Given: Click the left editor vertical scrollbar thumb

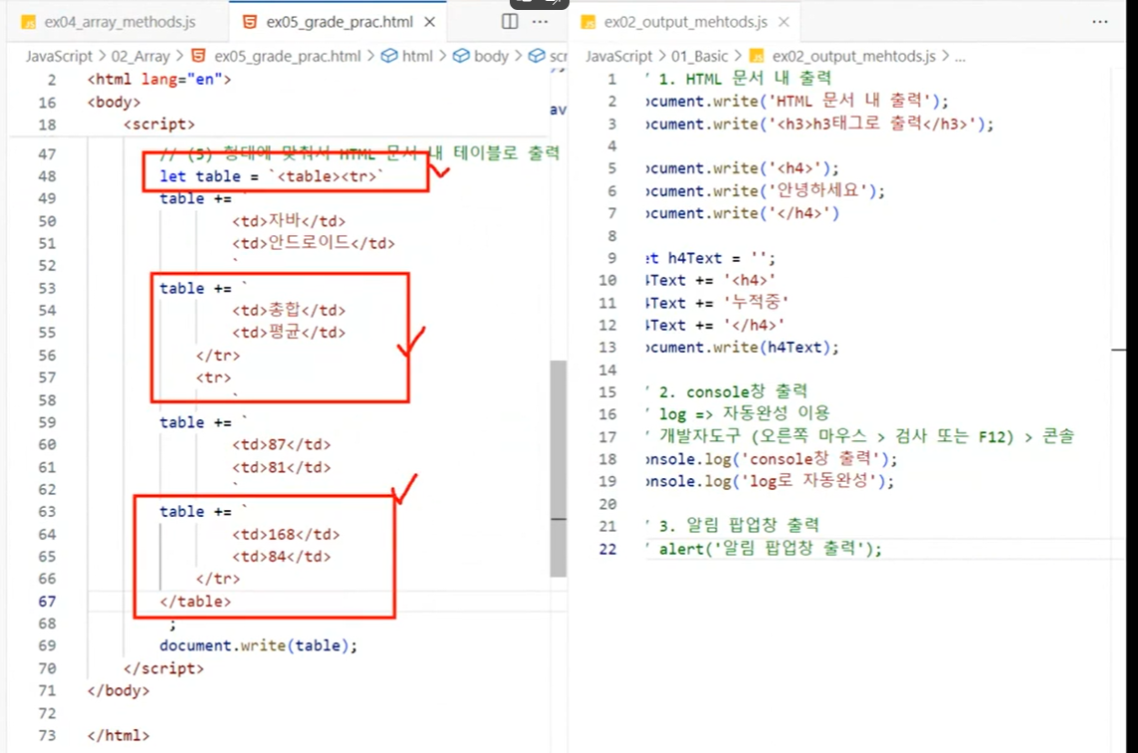Looking at the screenshot, I should point(558,468).
